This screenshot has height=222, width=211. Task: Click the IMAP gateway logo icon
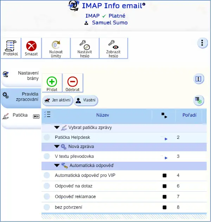tap(73, 6)
